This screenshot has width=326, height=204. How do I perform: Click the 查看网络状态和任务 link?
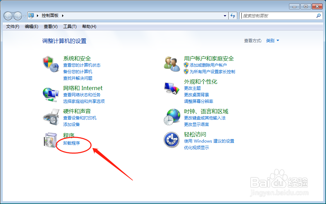(82, 95)
